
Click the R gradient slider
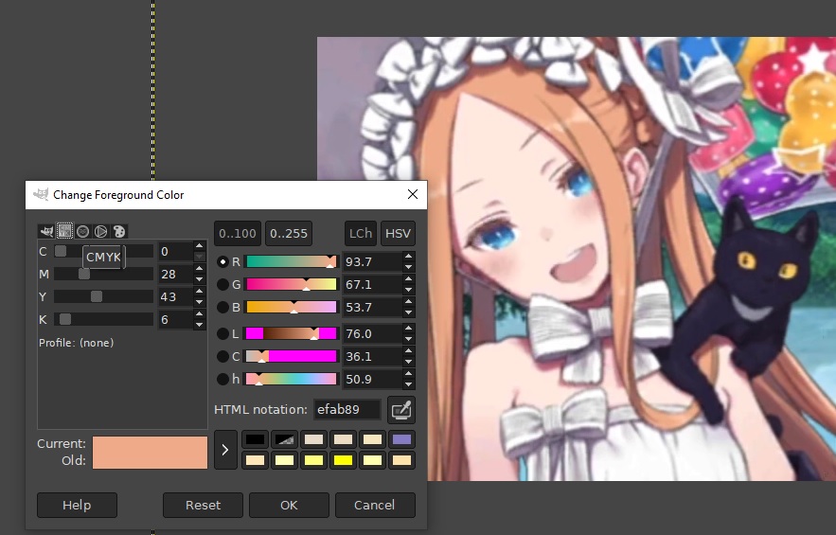291,262
